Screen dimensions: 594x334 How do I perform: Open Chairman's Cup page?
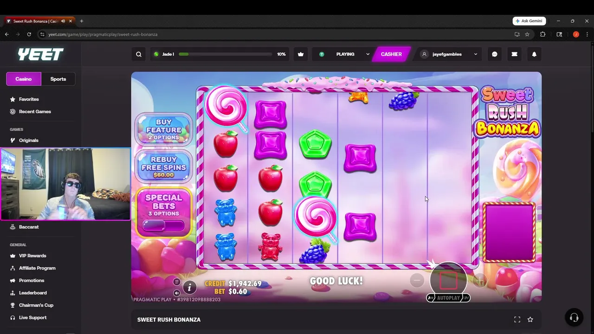pos(36,305)
